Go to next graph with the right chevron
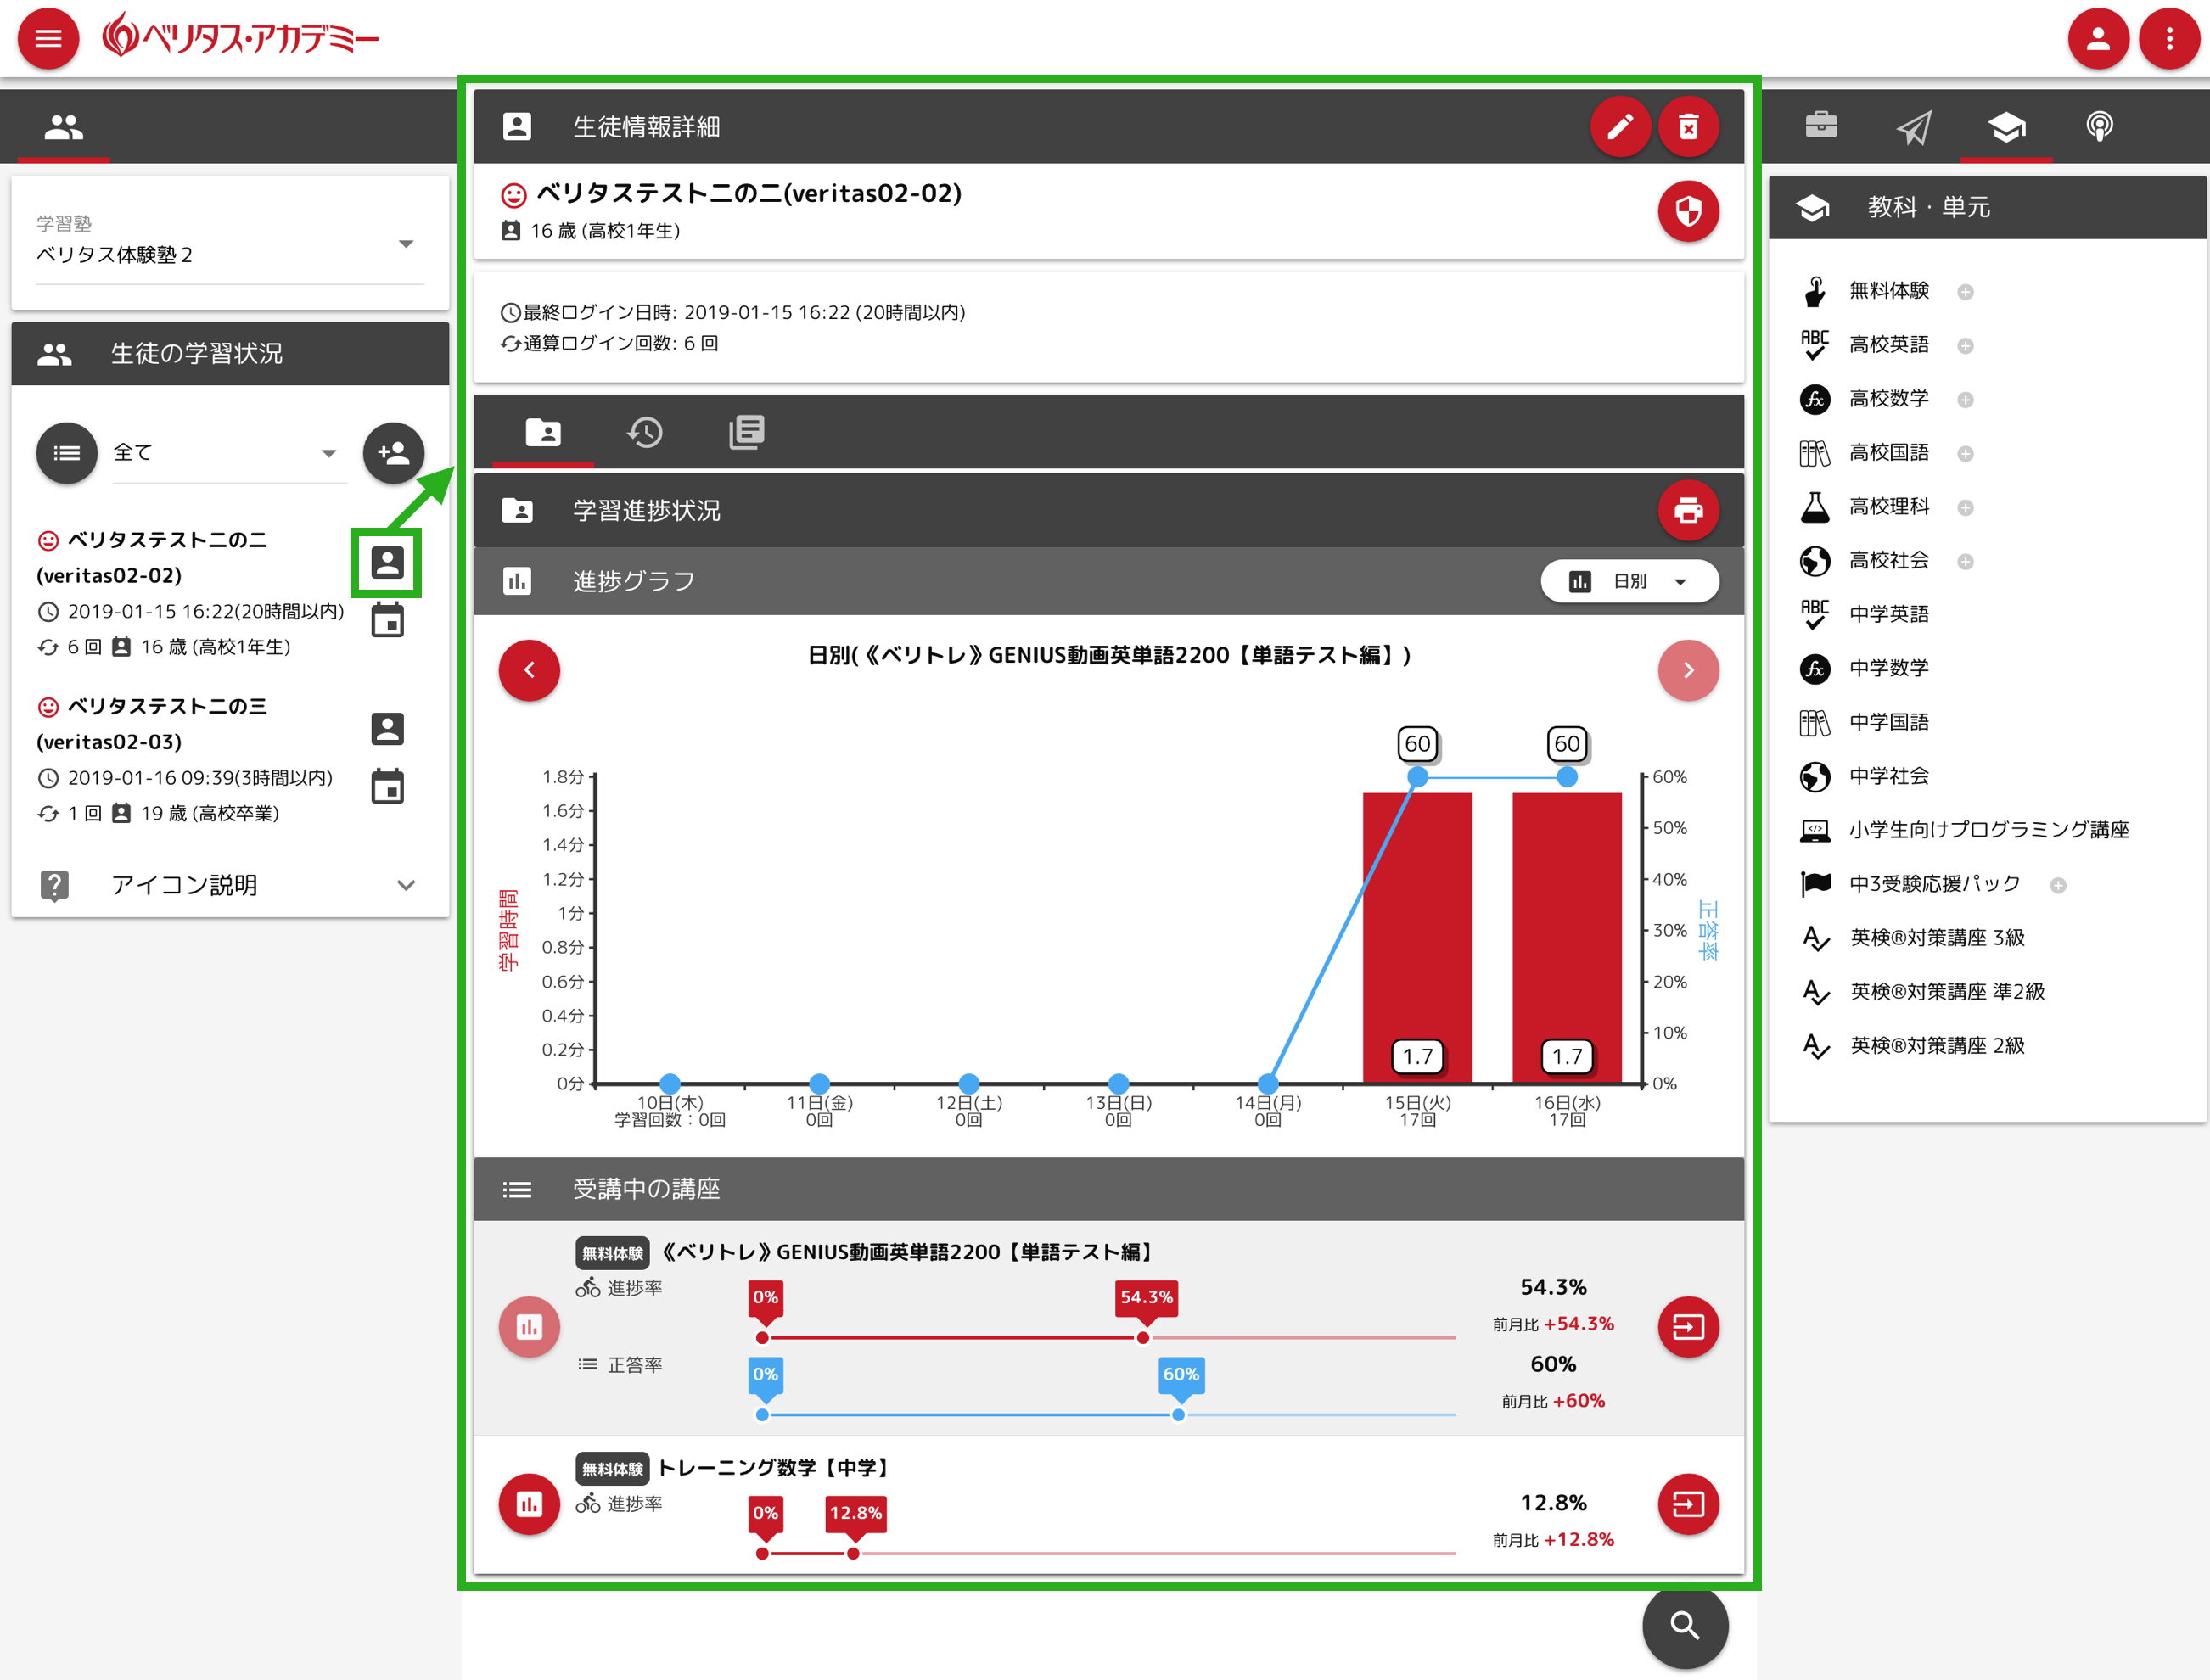This screenshot has width=2210, height=1680. (x=1688, y=670)
